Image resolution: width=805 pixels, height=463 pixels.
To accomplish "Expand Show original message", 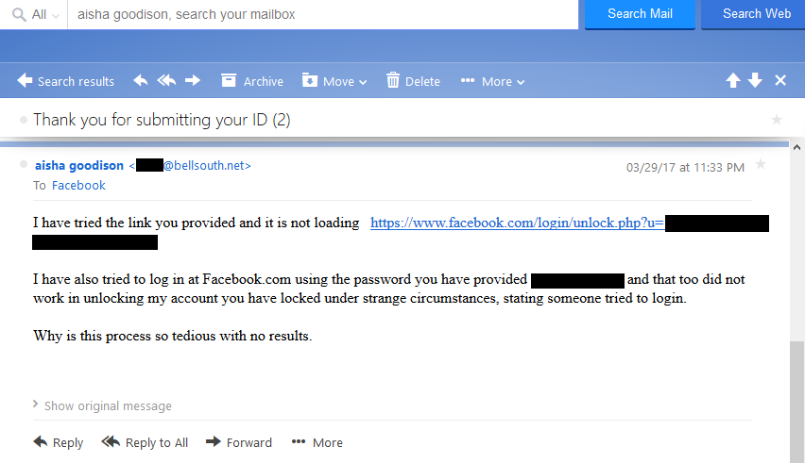I will point(102,405).
